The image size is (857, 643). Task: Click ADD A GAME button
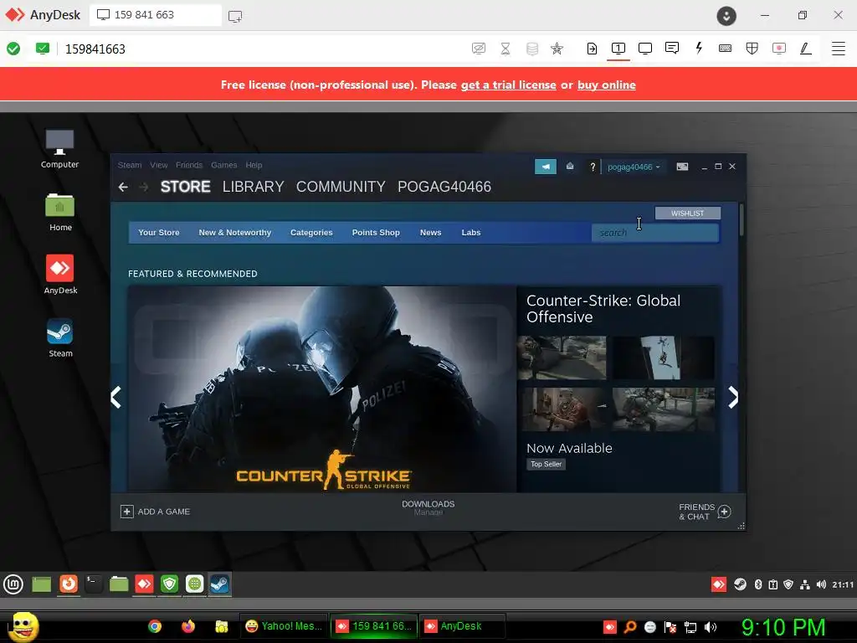pyautogui.click(x=155, y=512)
